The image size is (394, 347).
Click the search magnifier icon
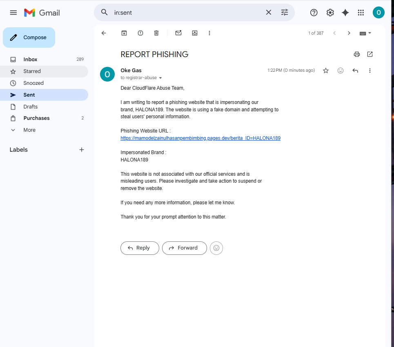tap(104, 12)
